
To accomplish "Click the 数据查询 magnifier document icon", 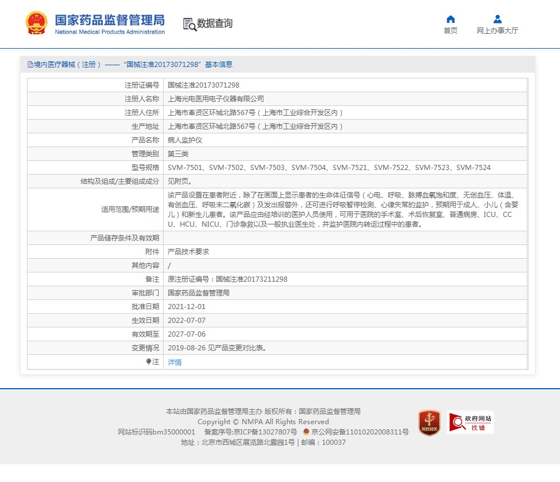I will pyautogui.click(x=189, y=24).
